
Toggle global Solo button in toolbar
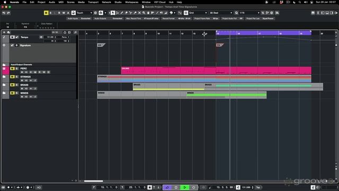[50, 13]
